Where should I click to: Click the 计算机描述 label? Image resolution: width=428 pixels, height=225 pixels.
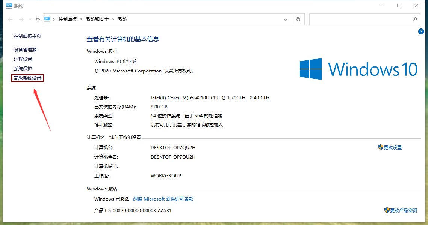click(106, 166)
